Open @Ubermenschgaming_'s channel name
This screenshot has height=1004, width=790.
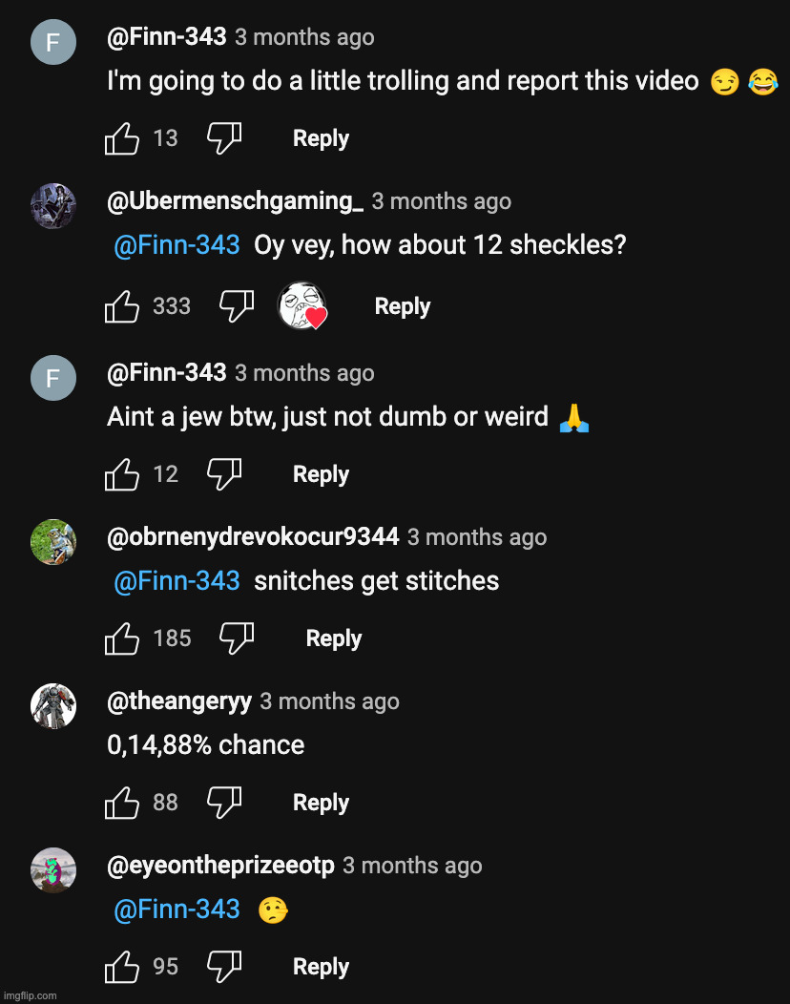point(234,200)
